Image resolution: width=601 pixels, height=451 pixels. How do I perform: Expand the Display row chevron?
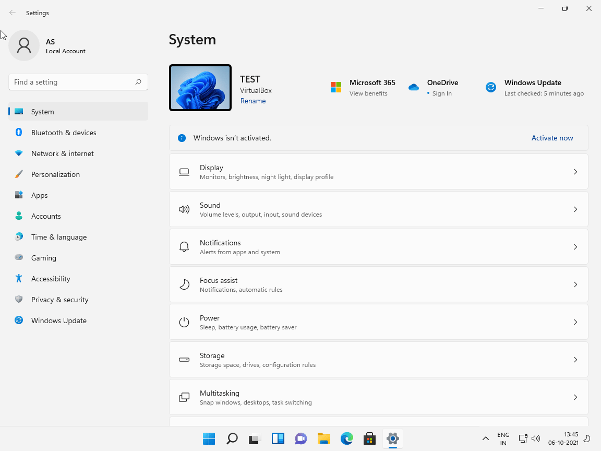pos(575,172)
